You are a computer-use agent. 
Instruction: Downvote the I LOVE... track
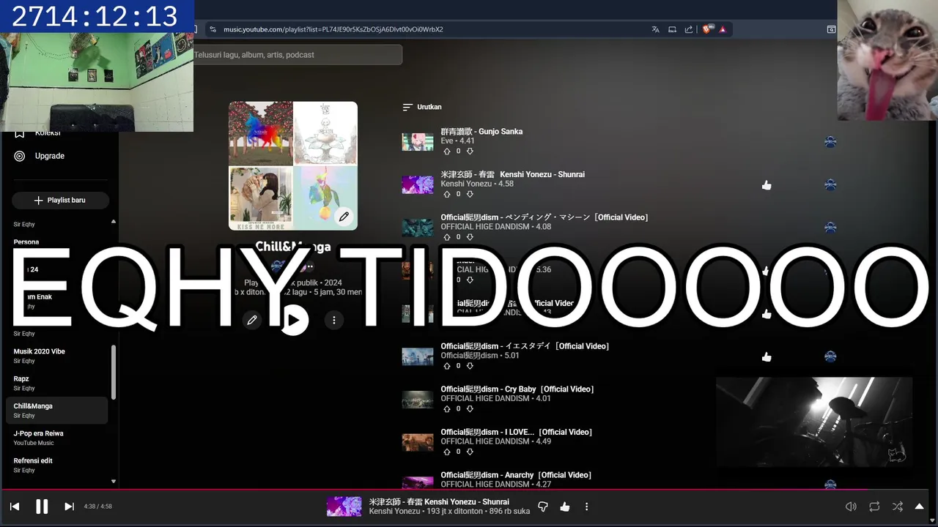[x=470, y=452]
